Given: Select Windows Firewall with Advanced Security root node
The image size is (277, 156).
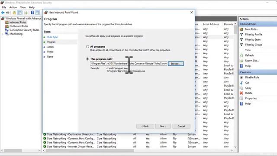Looking at the screenshot, I should point(23,18).
